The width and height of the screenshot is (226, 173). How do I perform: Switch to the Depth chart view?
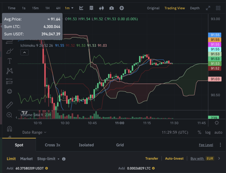[x=195, y=8]
